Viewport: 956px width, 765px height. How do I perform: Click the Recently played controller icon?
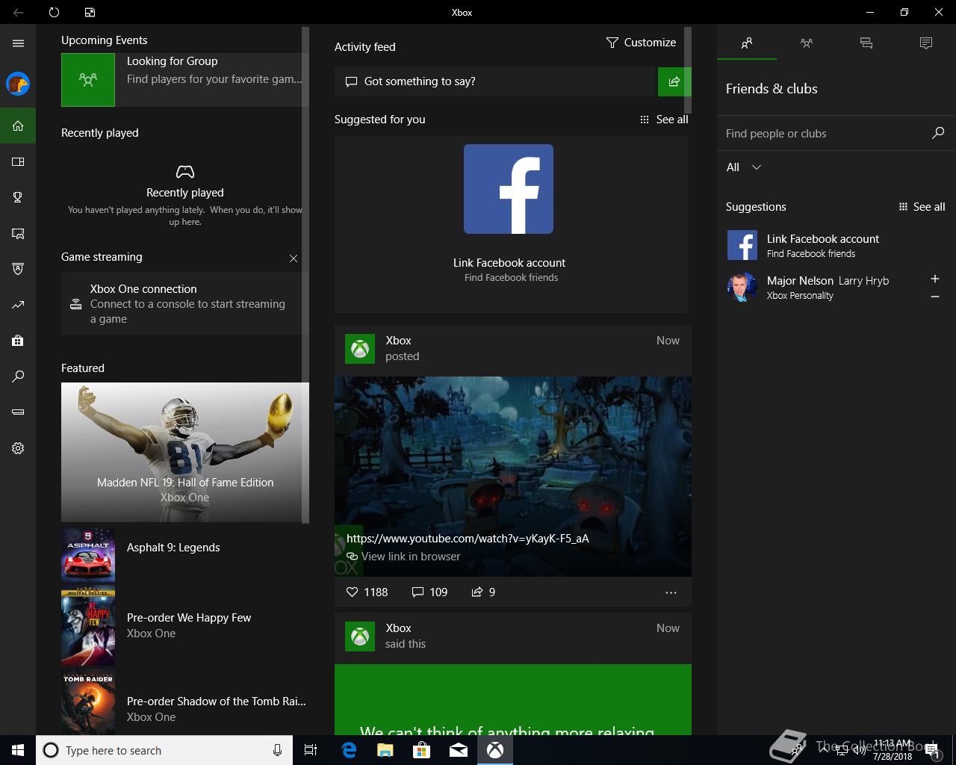pos(185,172)
